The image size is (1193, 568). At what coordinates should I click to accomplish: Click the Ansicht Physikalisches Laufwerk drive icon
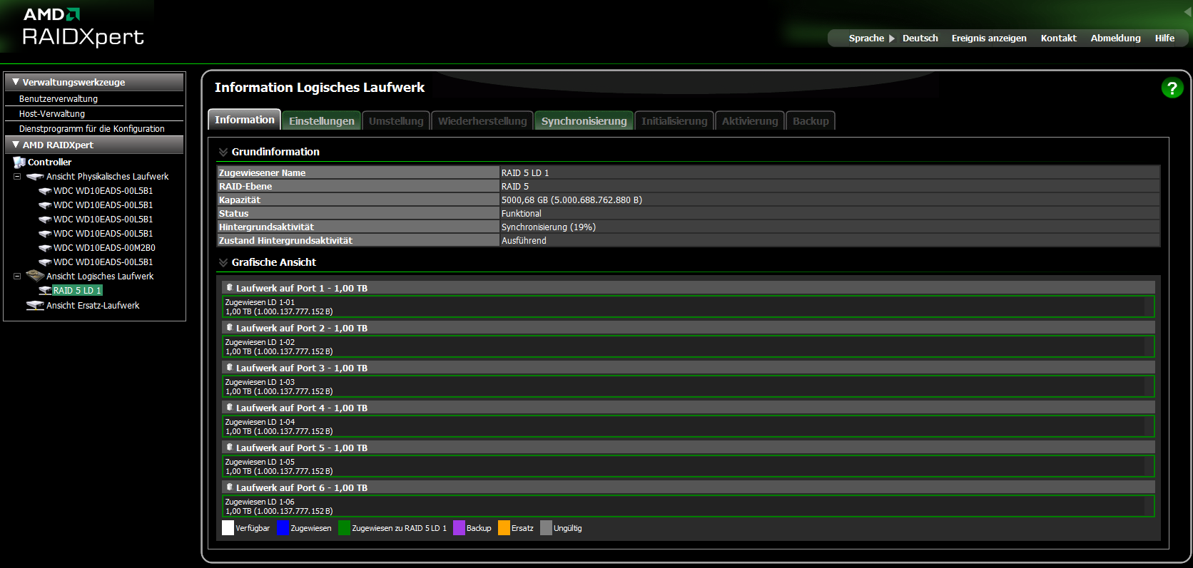[35, 177]
